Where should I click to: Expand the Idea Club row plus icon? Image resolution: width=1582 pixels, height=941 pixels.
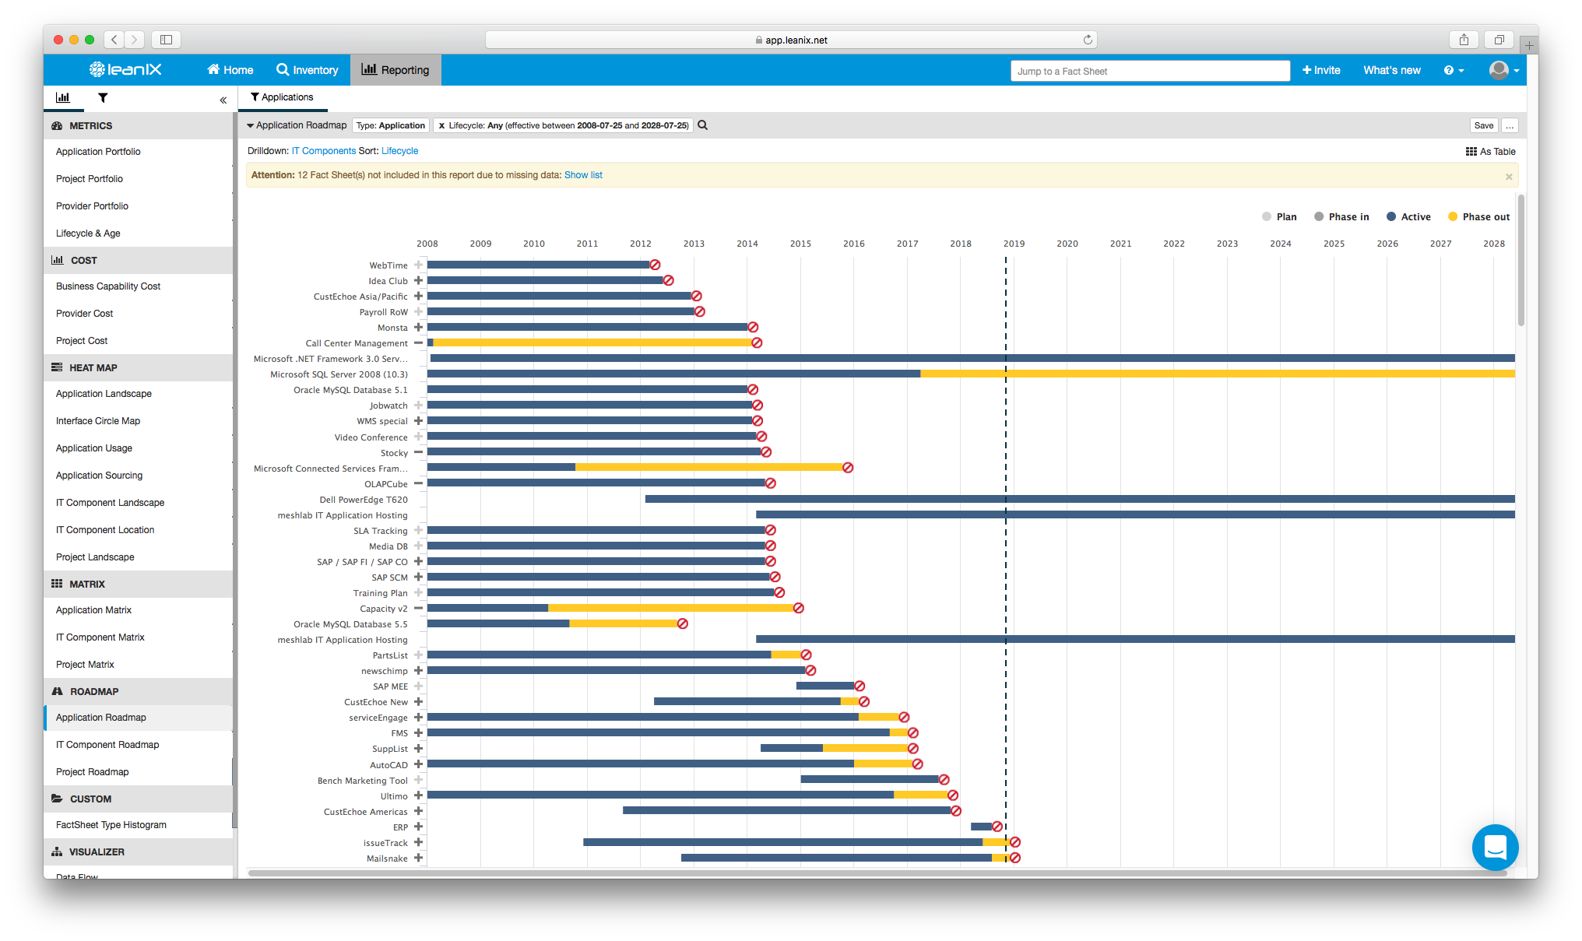[418, 280]
